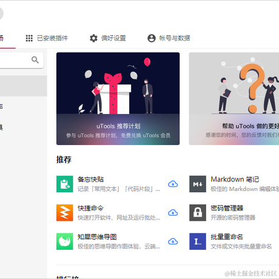
Task: Open the 批量重命名 plugin title
Action: pyautogui.click(x=227, y=237)
